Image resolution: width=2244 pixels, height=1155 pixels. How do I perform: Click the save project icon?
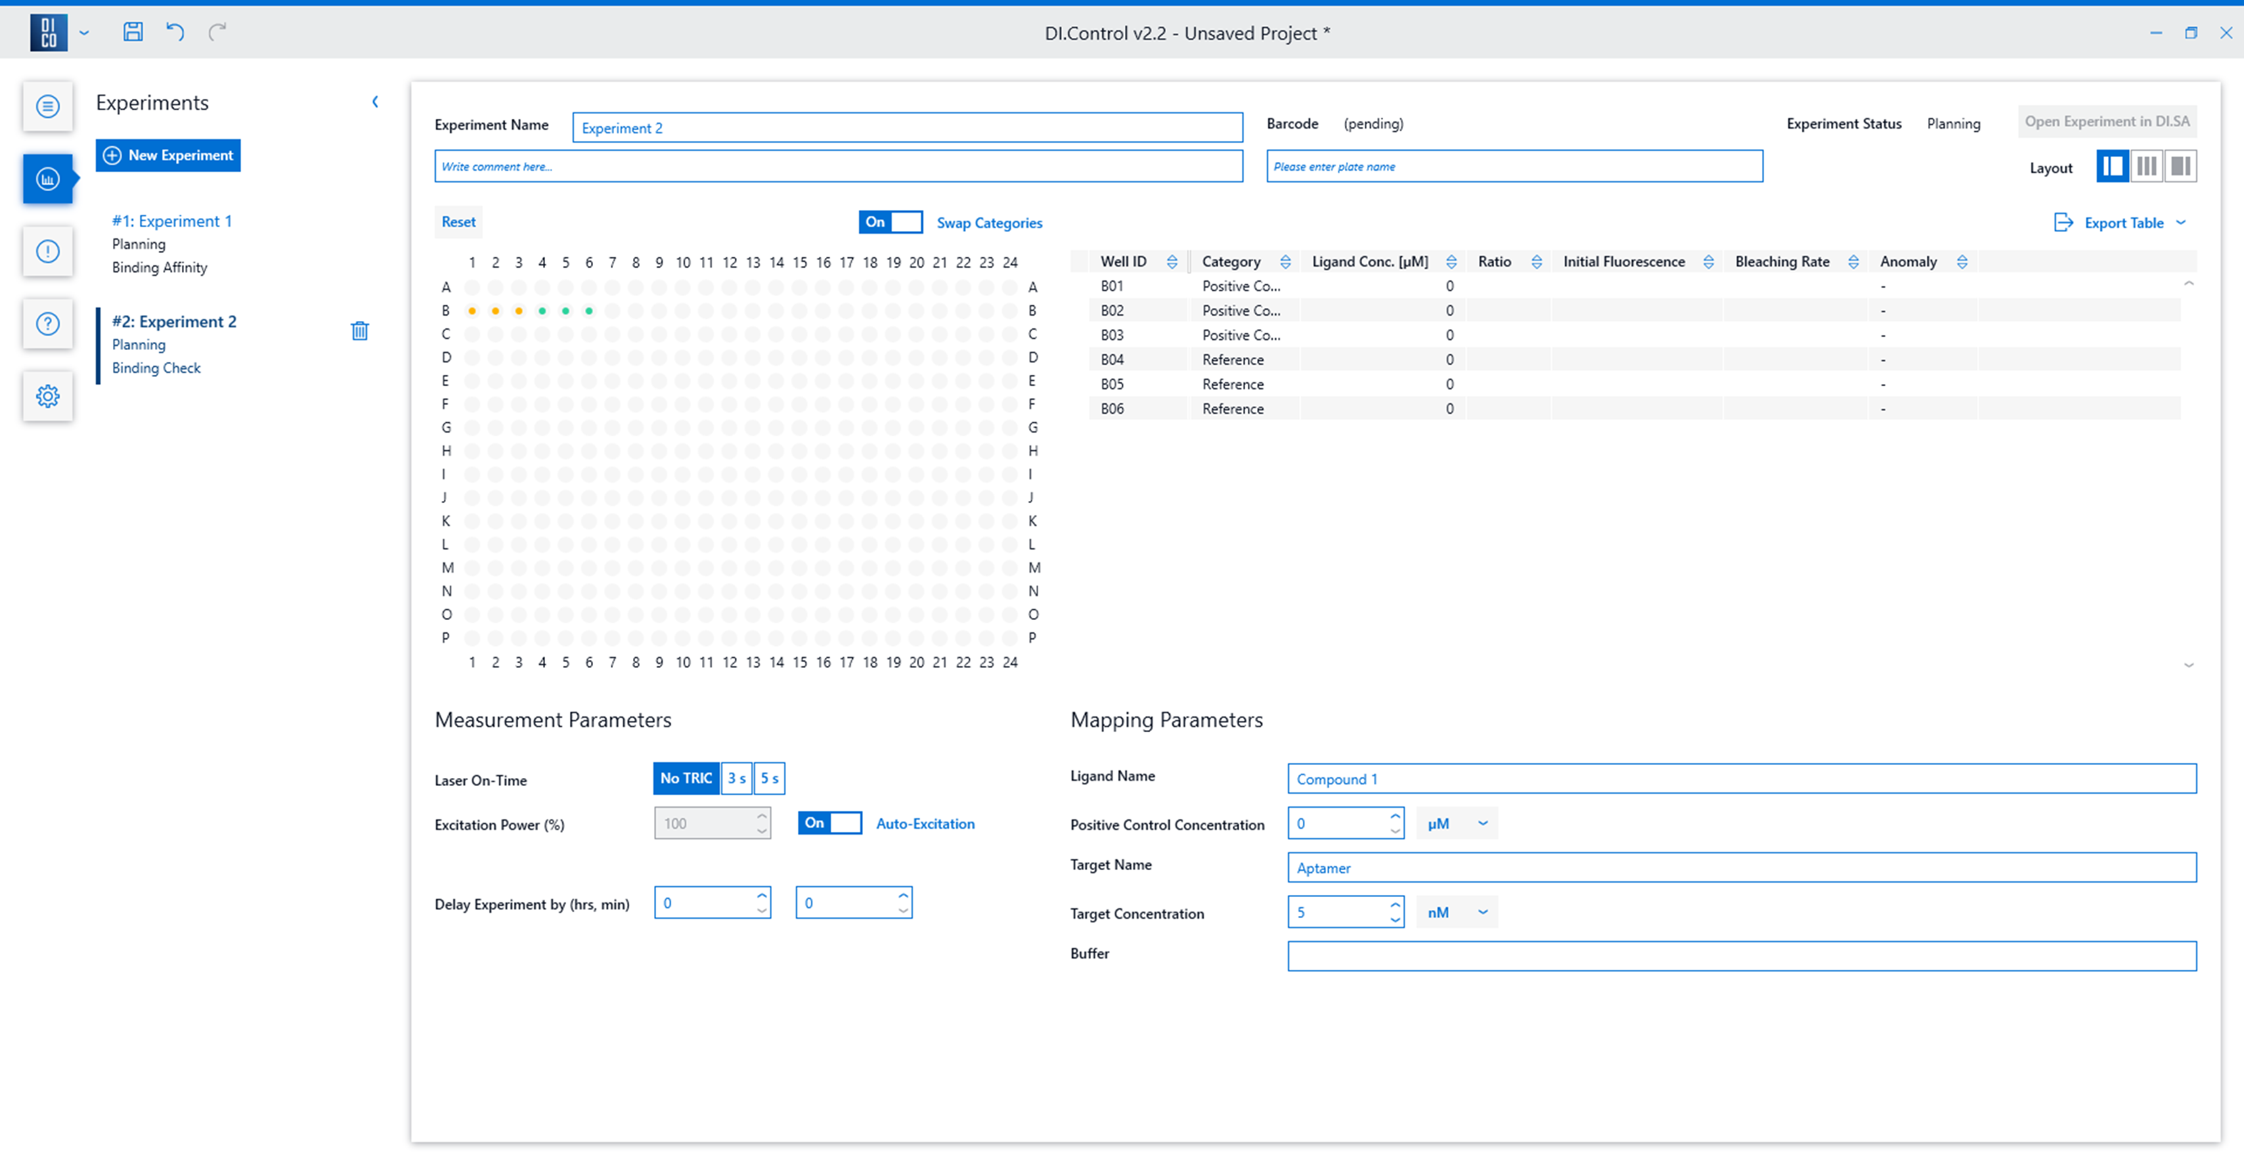133,32
